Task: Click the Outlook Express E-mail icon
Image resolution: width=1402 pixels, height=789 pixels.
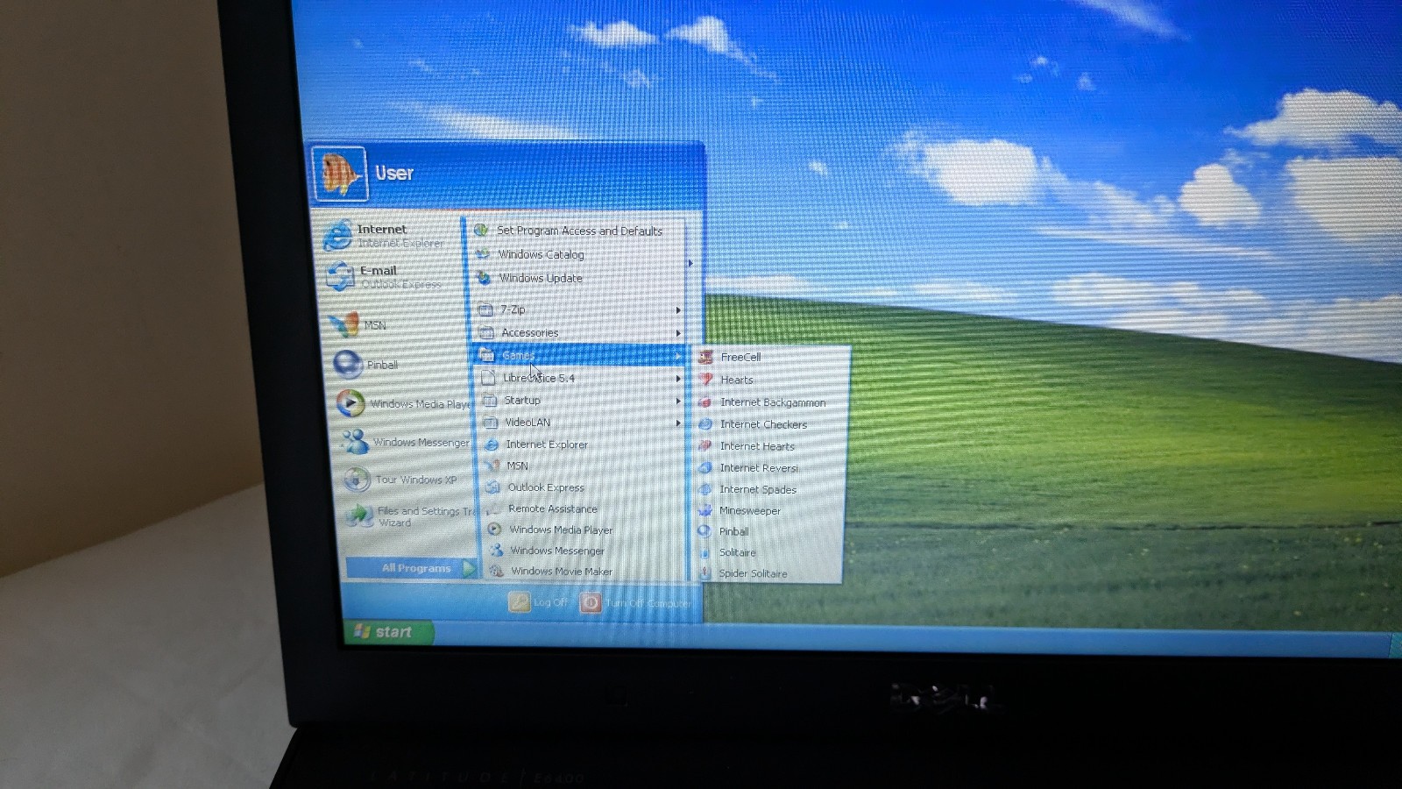Action: point(340,277)
